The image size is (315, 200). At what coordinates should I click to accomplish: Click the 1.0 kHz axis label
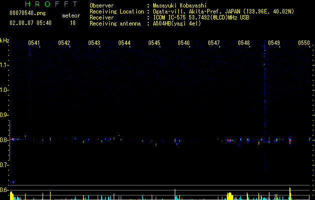(x=4, y=90)
